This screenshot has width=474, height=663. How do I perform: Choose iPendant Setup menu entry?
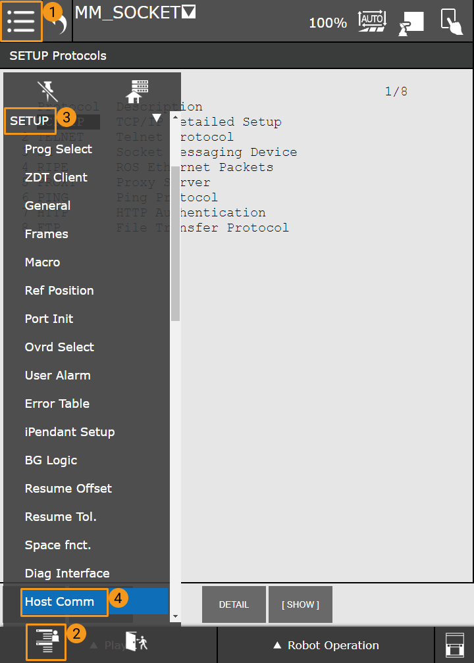point(70,432)
